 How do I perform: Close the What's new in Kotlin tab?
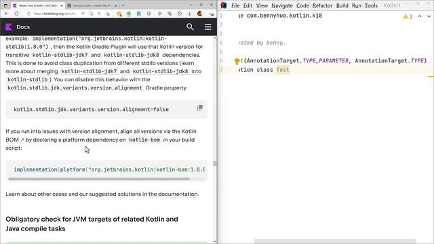(x=61, y=5)
